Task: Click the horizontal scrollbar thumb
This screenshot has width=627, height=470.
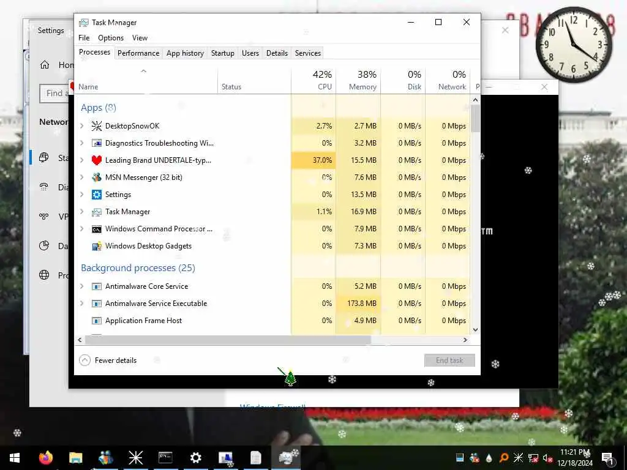Action: (228, 340)
